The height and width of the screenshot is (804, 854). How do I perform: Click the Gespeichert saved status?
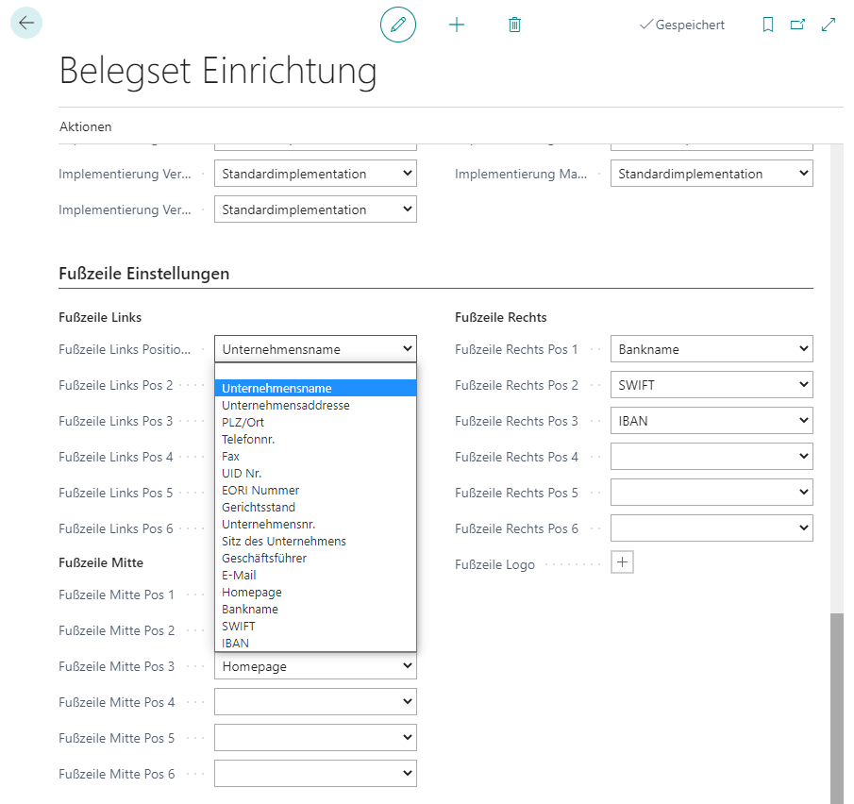coord(682,25)
